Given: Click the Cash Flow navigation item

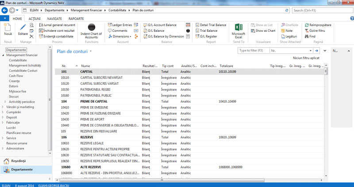Looking at the screenshot, I should (x=16, y=76).
